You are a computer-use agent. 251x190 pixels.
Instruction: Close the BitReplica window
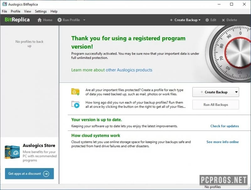point(244,4)
